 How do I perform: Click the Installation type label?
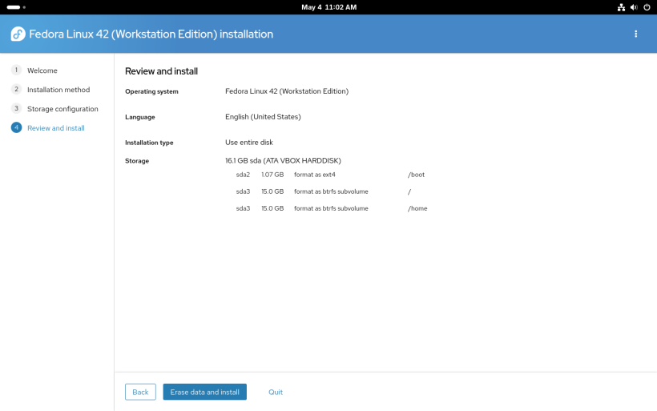click(149, 143)
